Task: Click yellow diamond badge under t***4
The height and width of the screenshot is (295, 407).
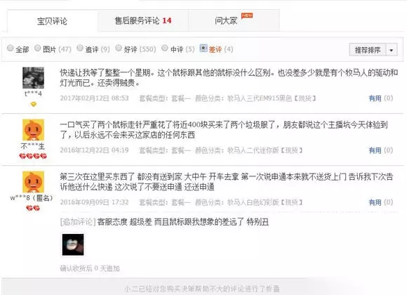Action: pyautogui.click(x=33, y=104)
